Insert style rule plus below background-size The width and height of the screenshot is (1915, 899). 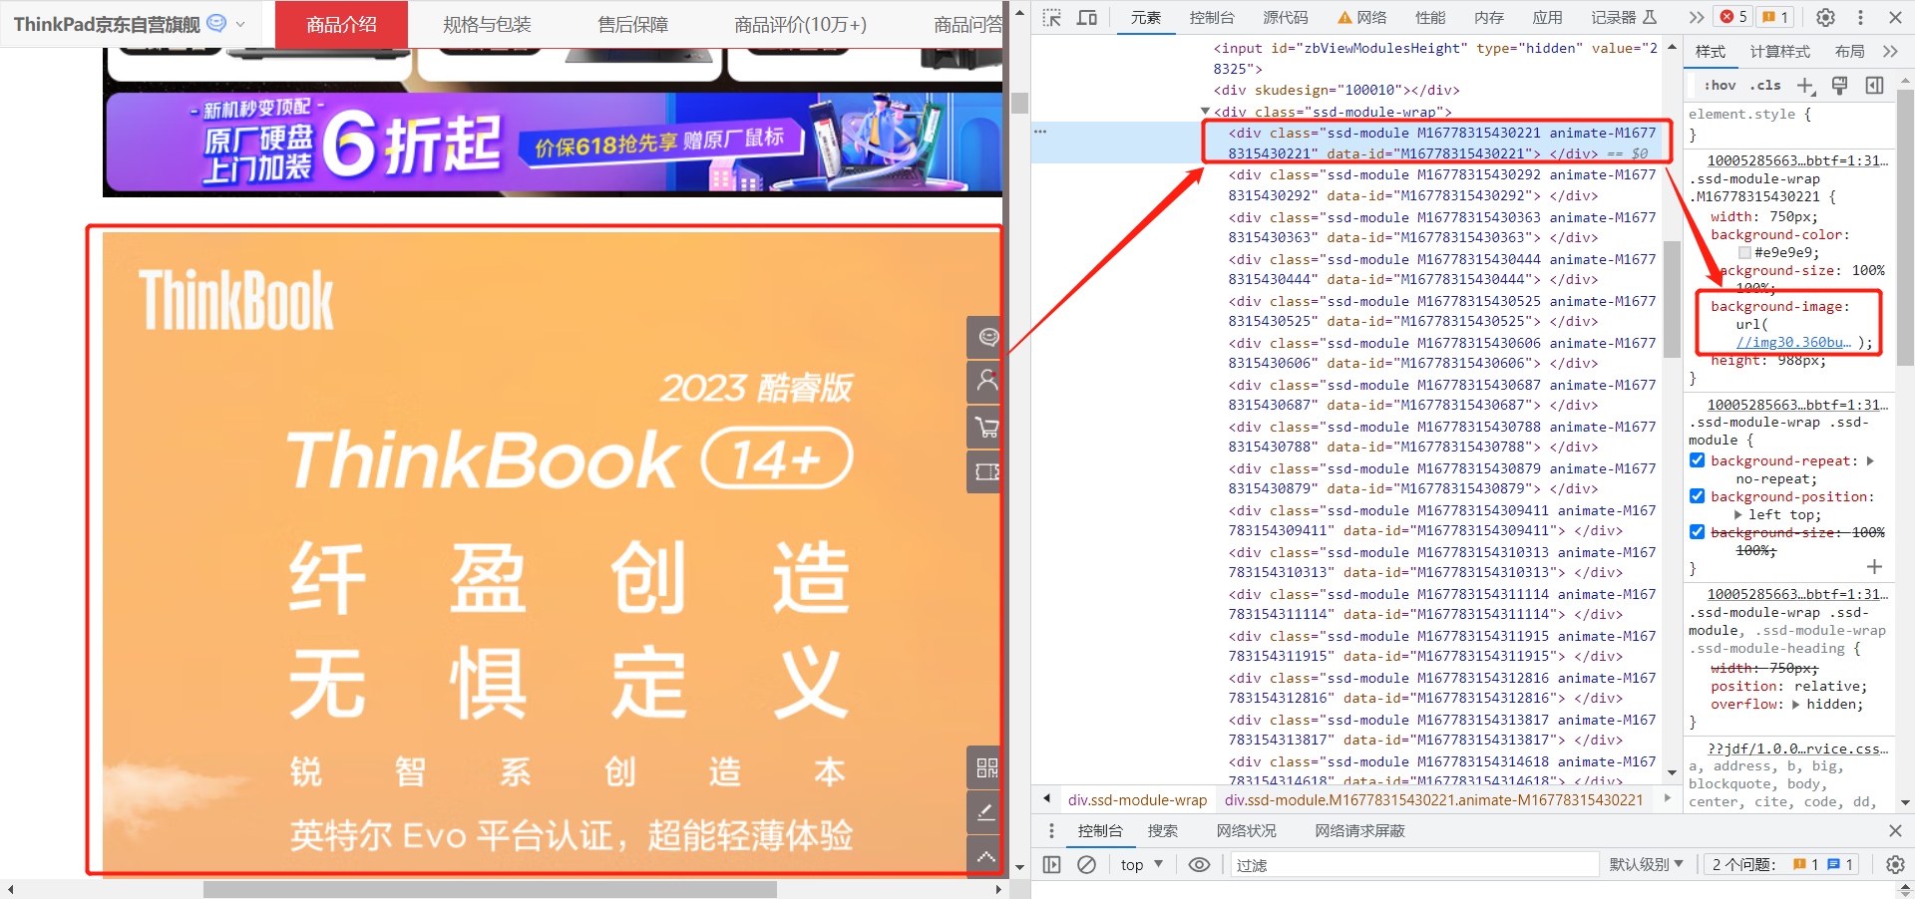(1874, 566)
